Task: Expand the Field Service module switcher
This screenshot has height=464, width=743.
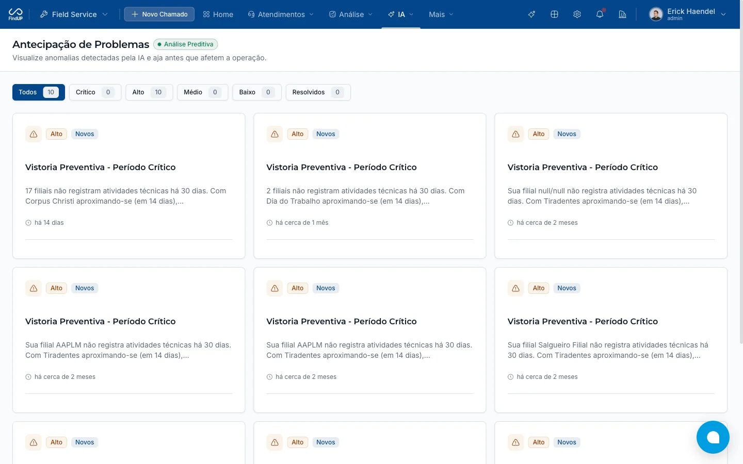Action: point(73,14)
